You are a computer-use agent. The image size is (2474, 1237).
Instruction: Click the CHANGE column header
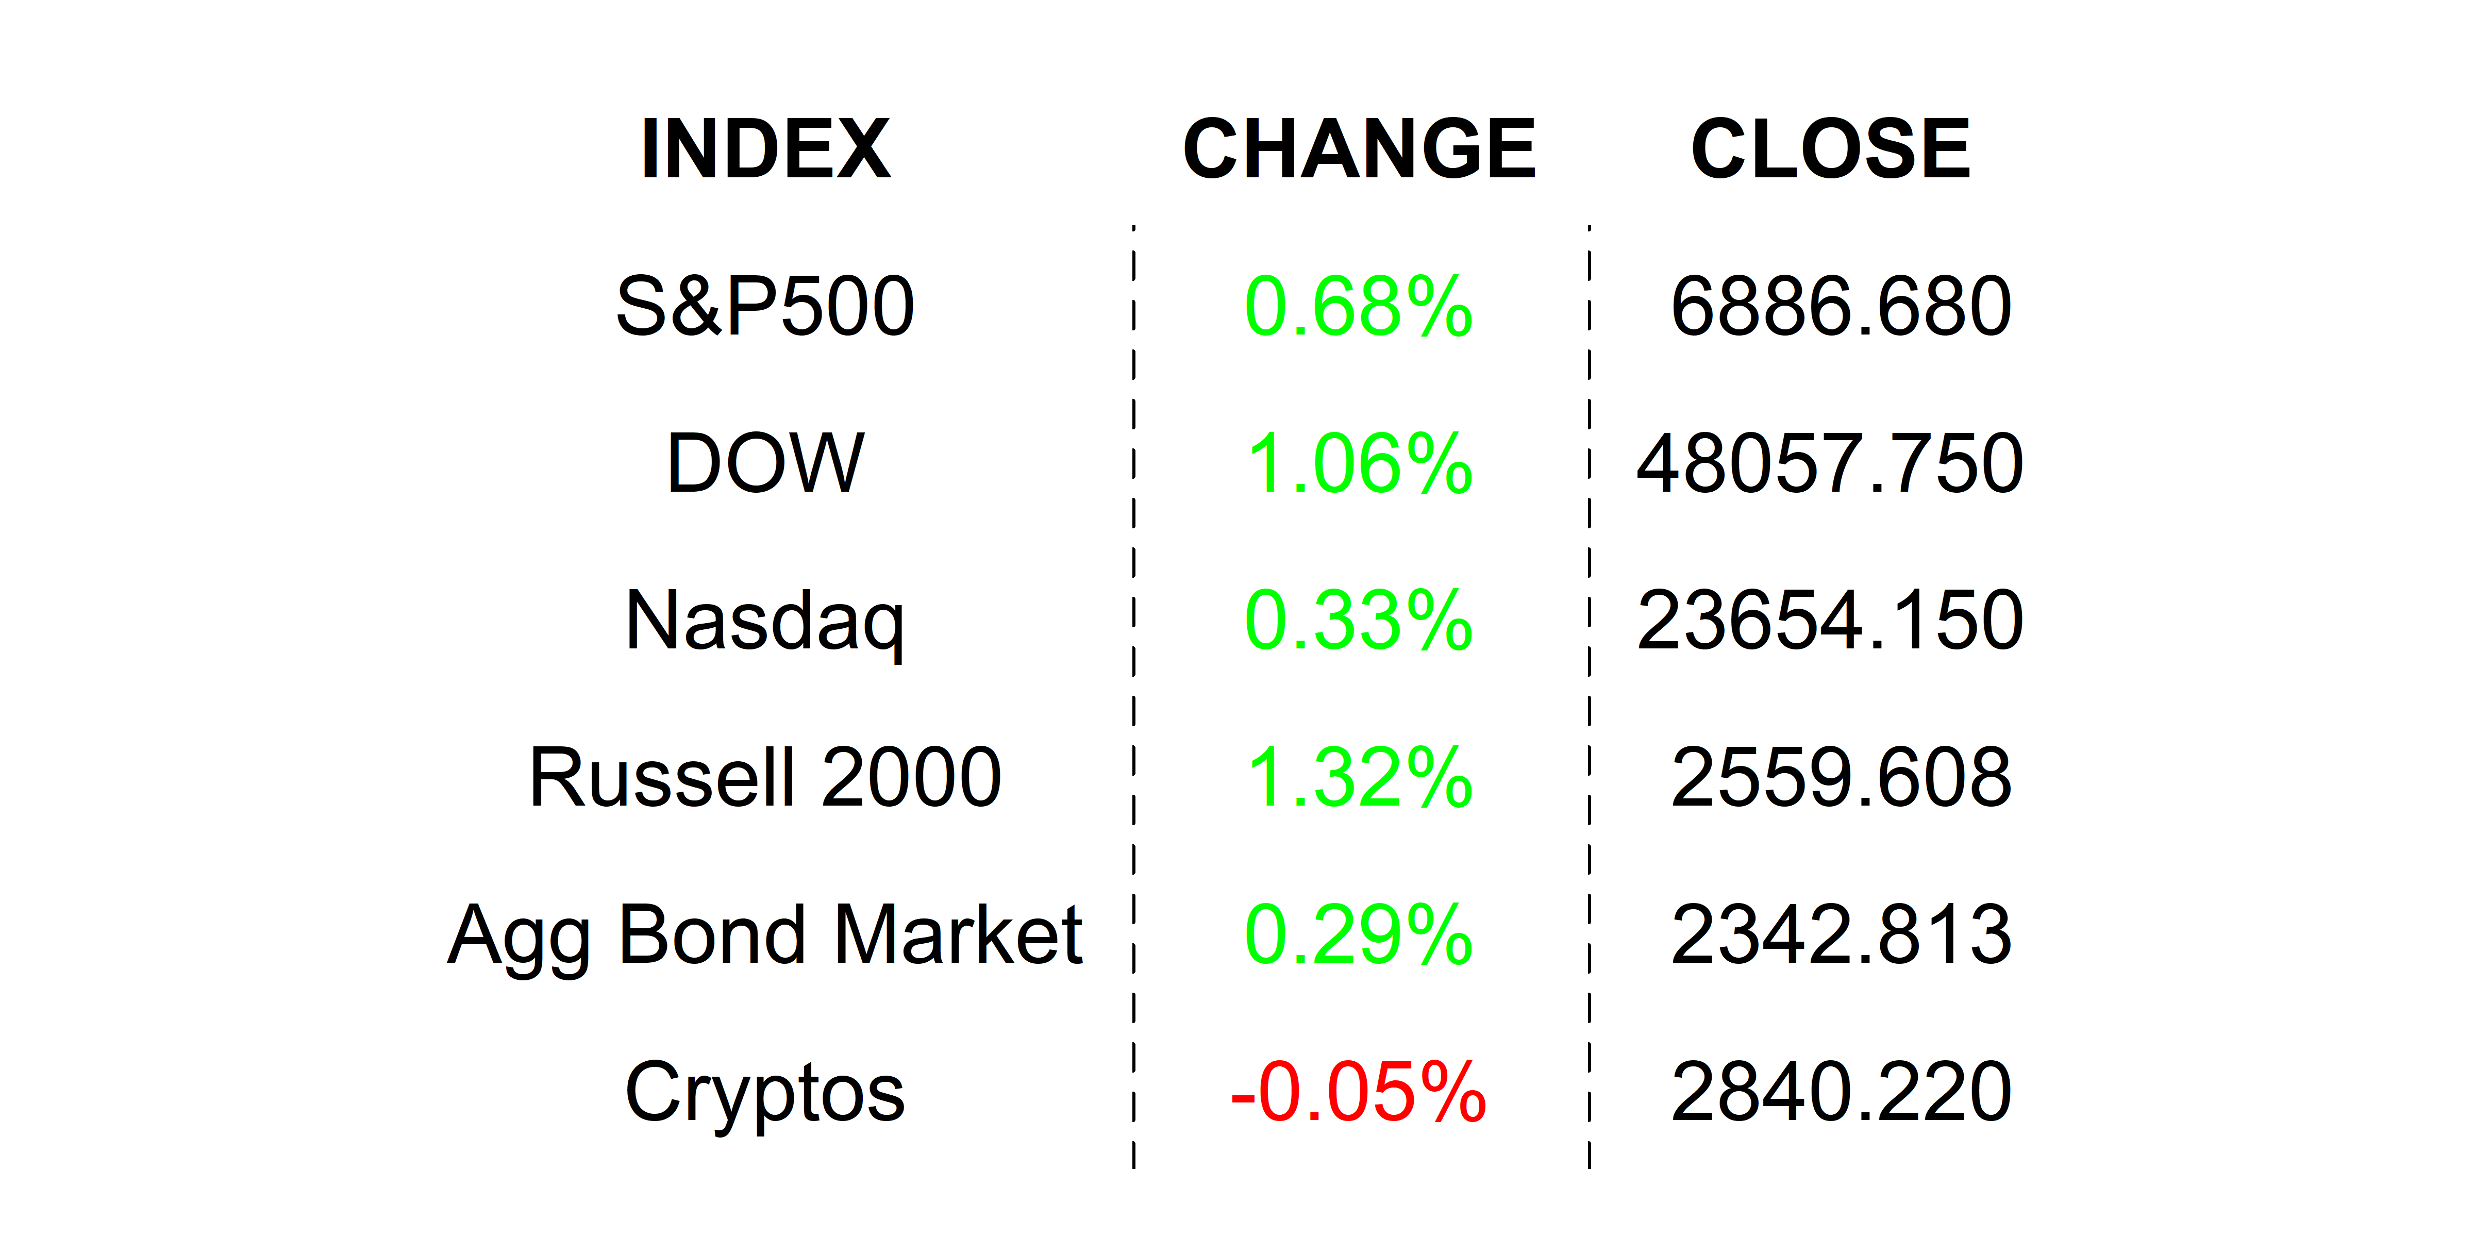click(x=1359, y=149)
